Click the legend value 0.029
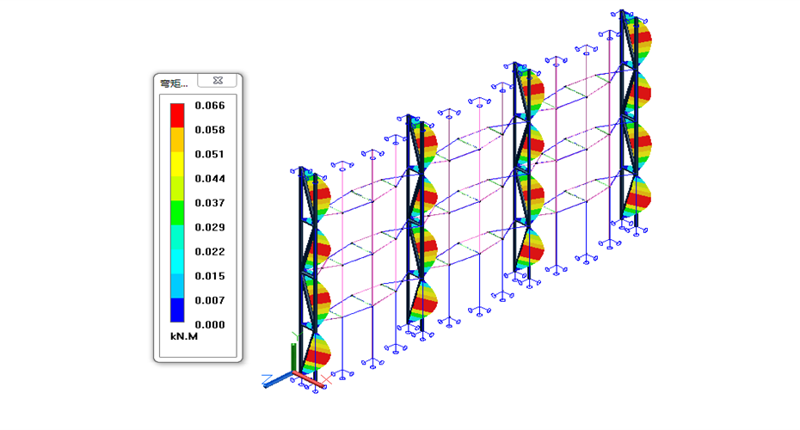The height and width of the screenshot is (430, 800). (210, 228)
